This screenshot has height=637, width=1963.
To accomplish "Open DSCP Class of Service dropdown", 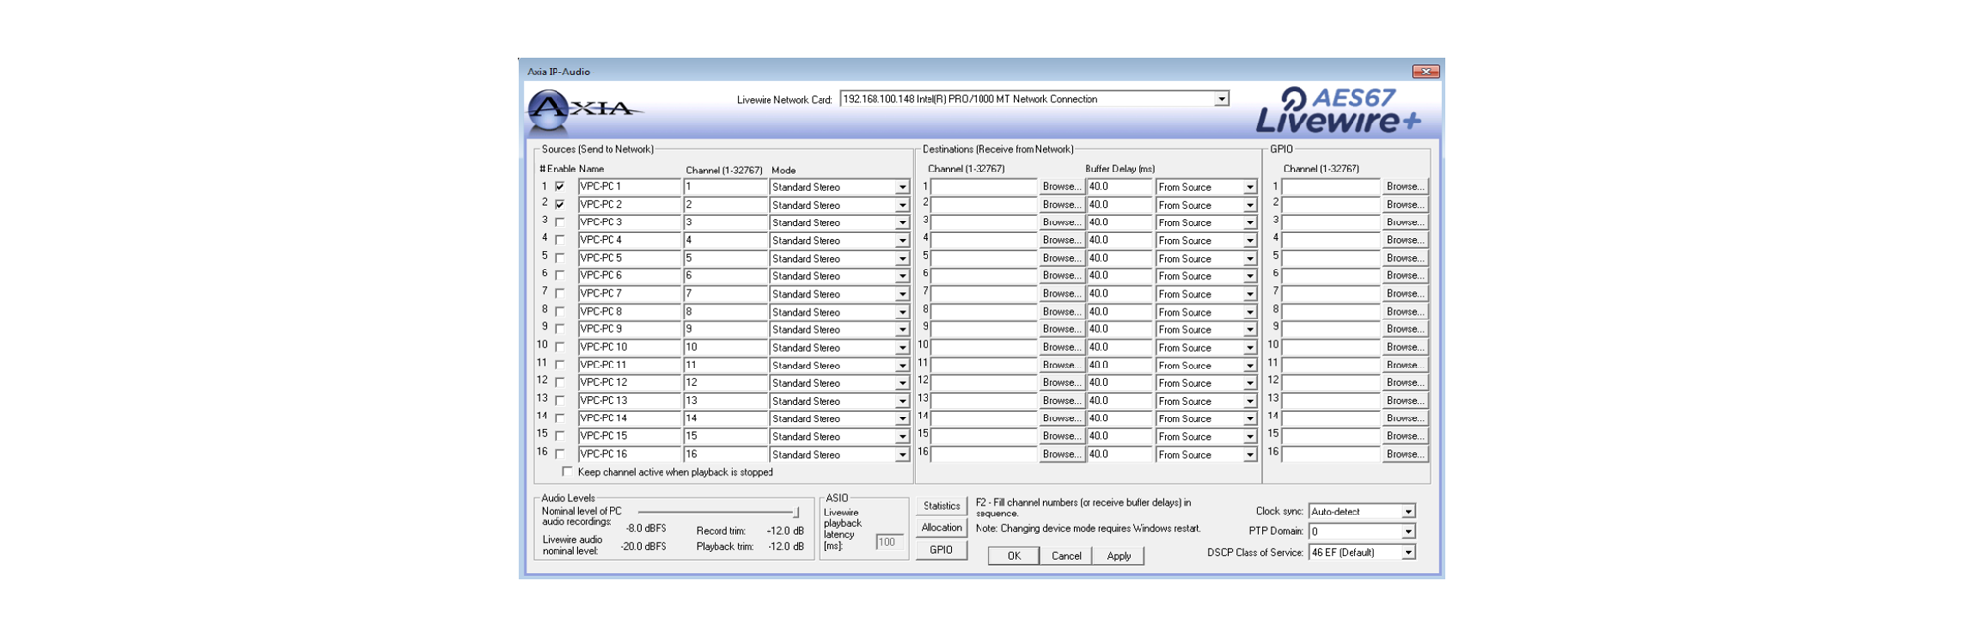I will tap(1407, 553).
